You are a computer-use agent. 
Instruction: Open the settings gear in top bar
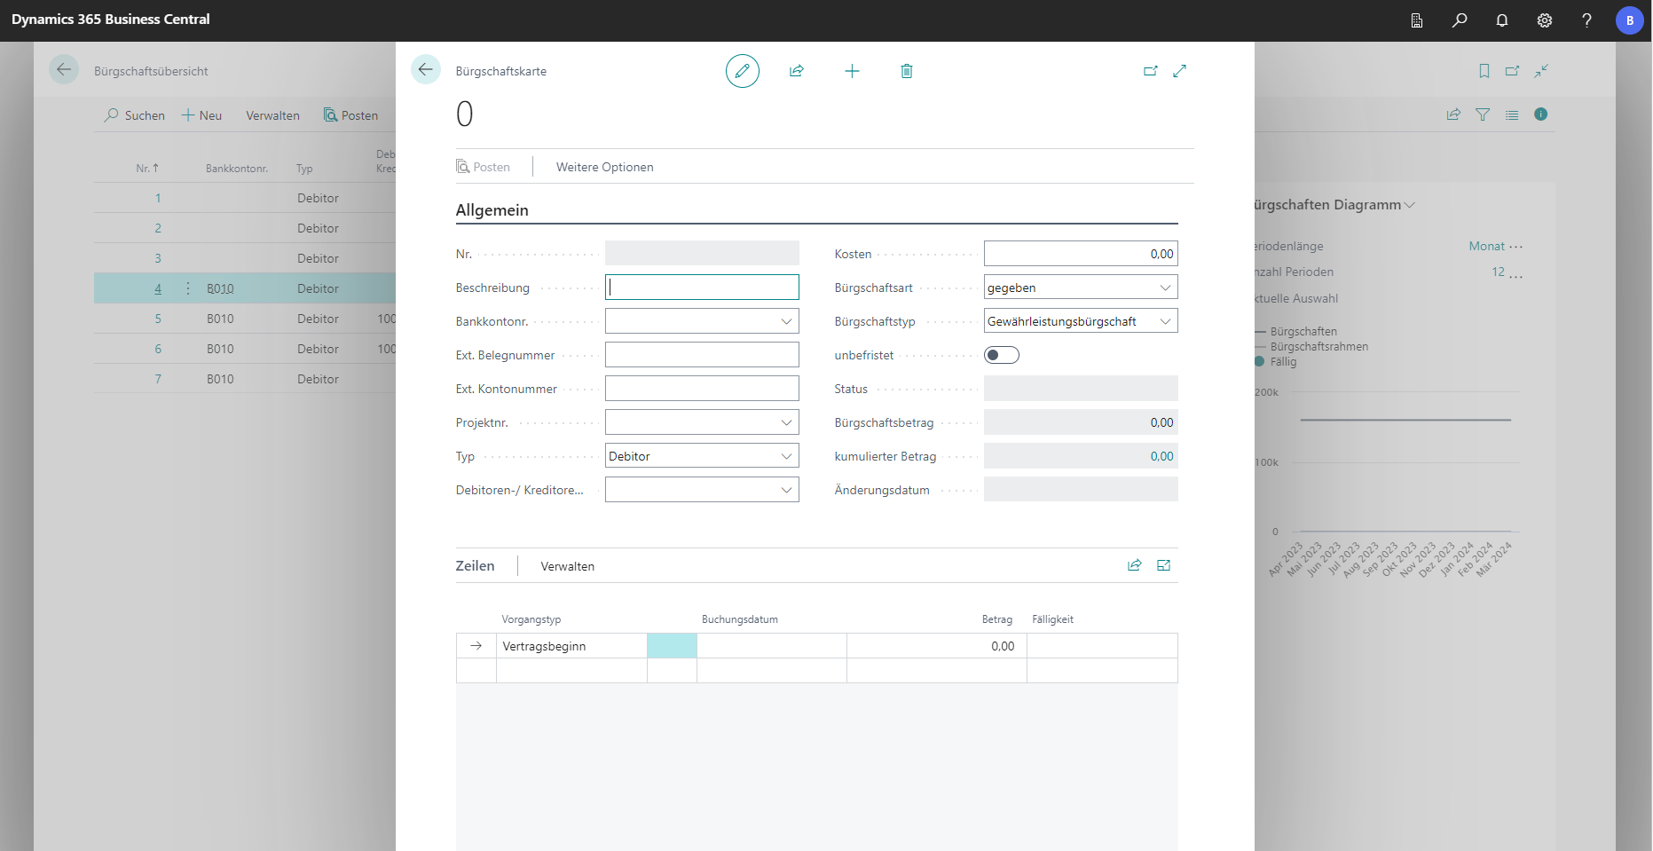coord(1545,20)
